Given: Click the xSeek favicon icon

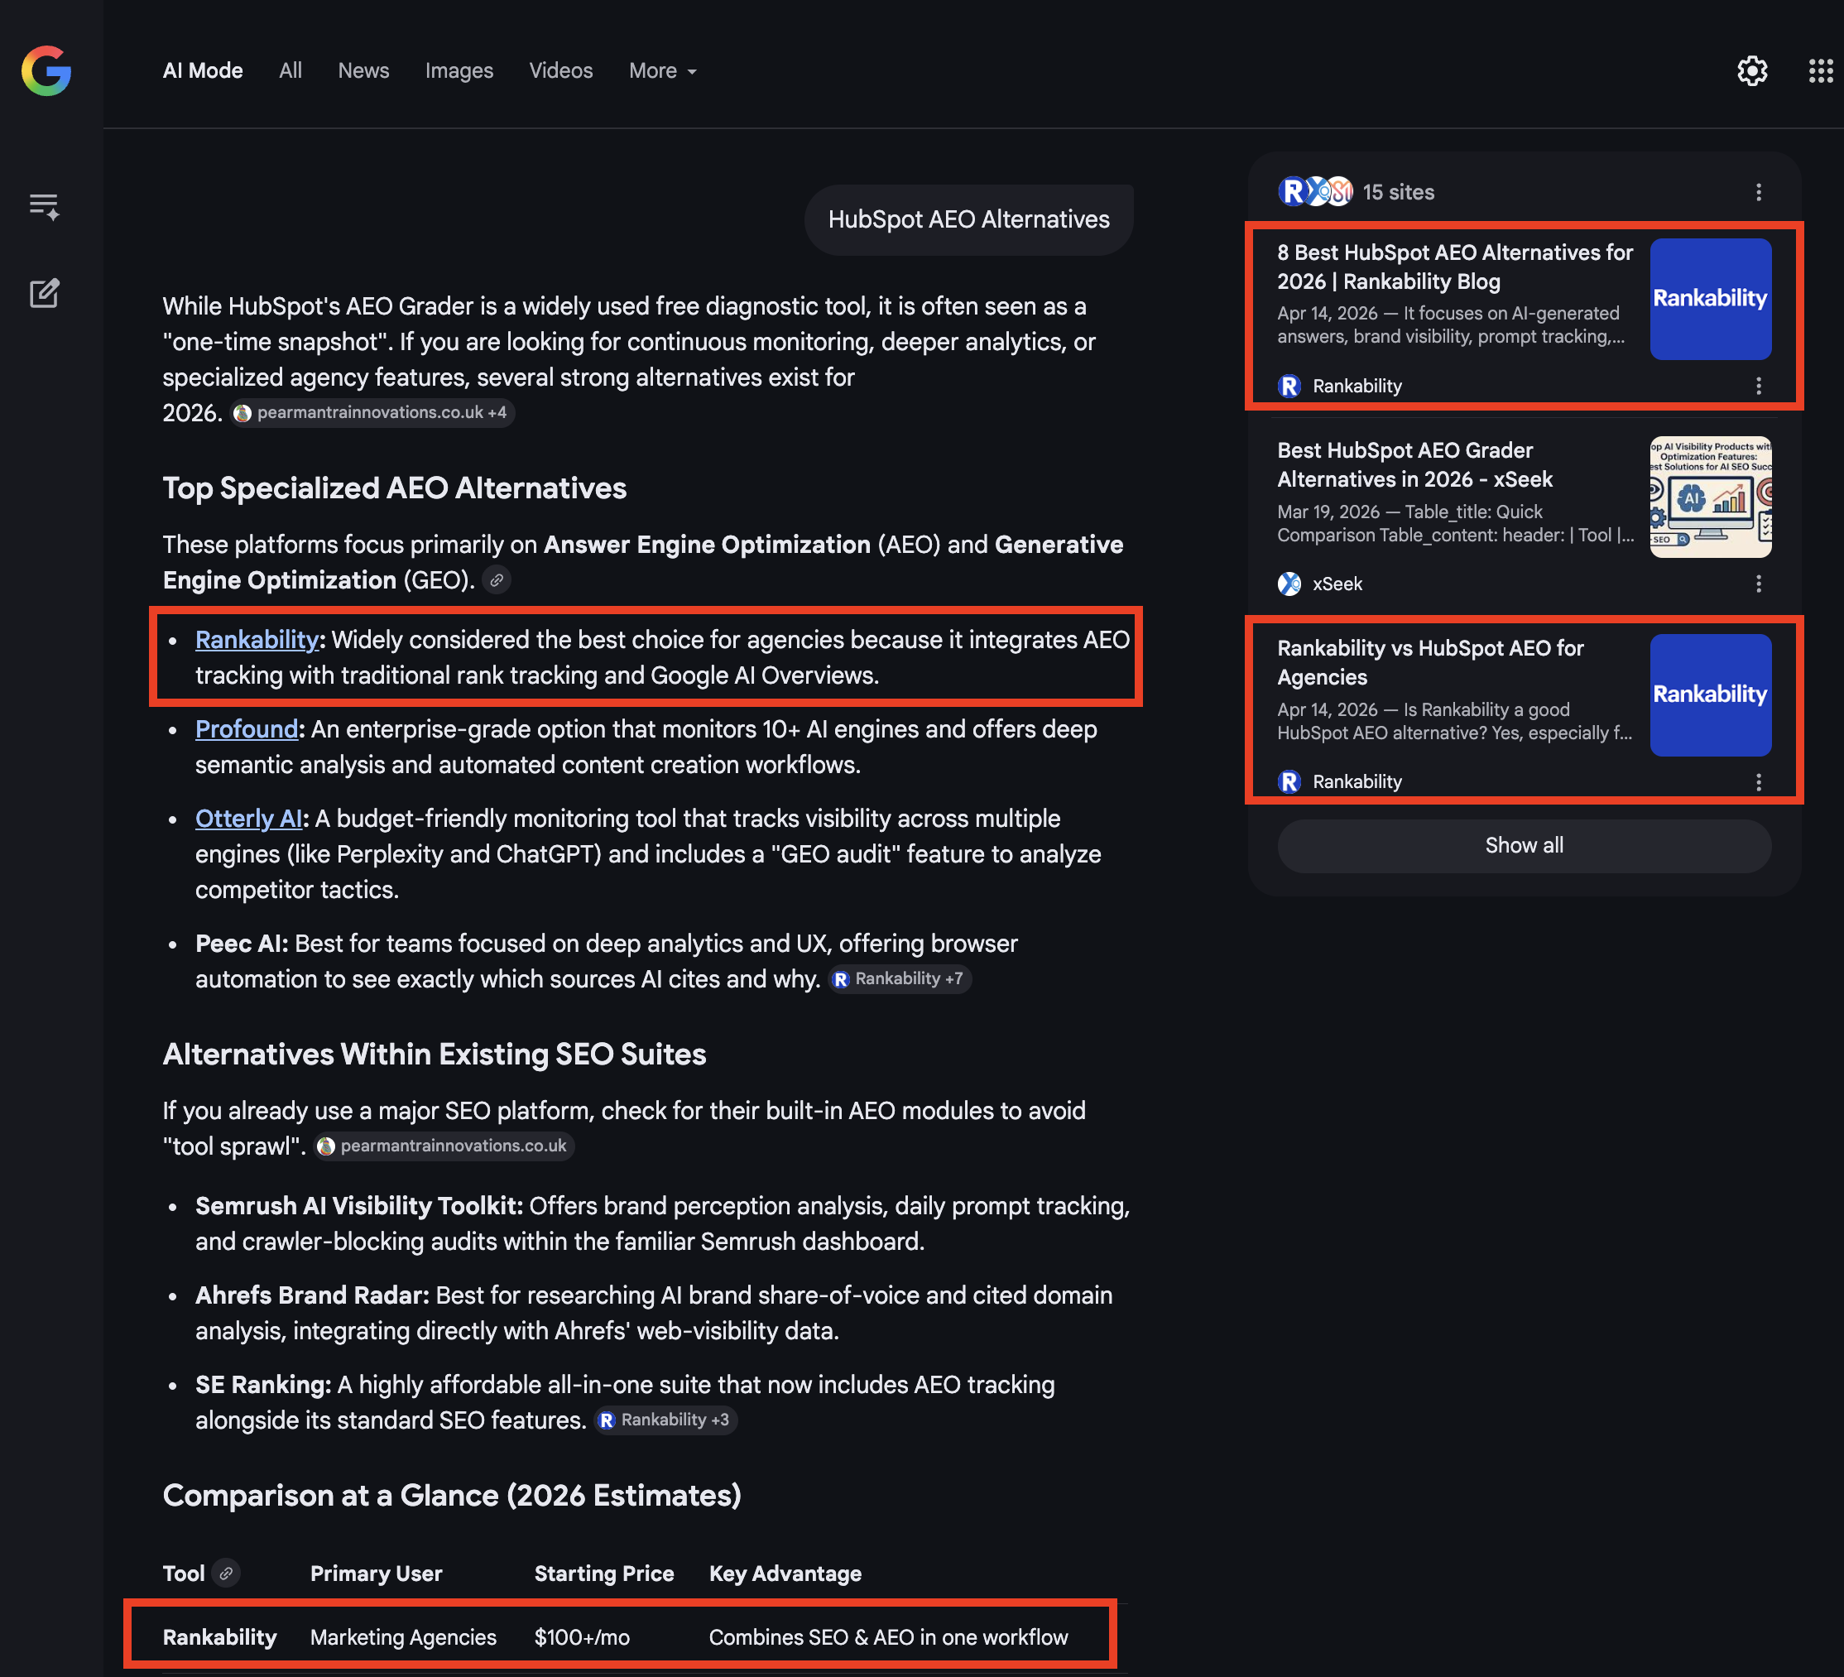Looking at the screenshot, I should 1289,584.
